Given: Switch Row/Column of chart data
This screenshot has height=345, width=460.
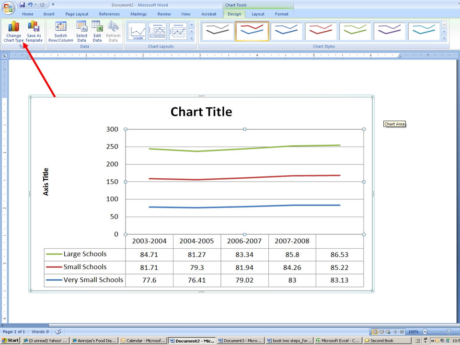Looking at the screenshot, I should pyautogui.click(x=61, y=32).
